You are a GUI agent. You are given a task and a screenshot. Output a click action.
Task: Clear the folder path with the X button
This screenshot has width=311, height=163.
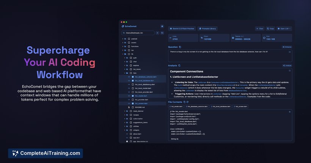pyautogui.click(x=157, y=33)
